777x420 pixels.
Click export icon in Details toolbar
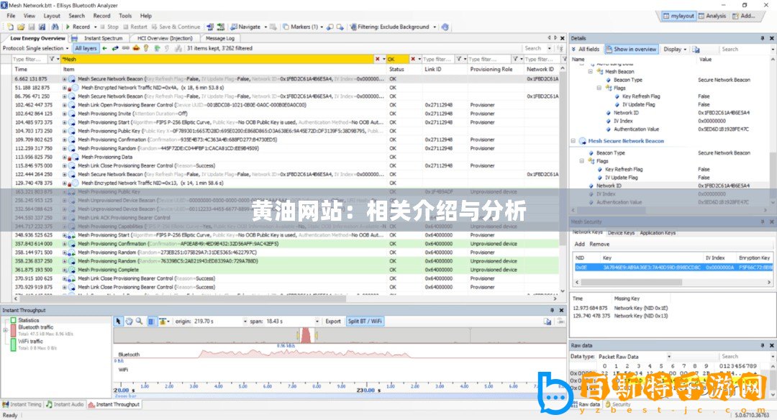pyautogui.click(x=696, y=49)
